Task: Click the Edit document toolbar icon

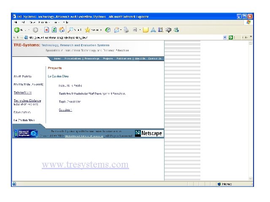Action: pyautogui.click(x=135, y=30)
